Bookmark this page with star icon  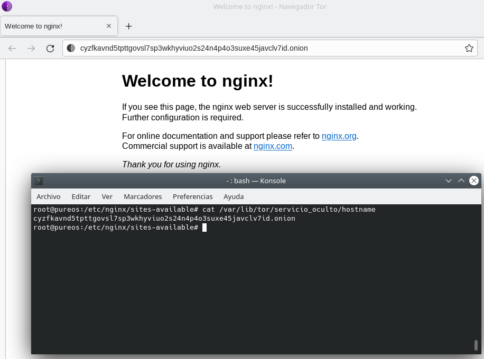point(469,48)
